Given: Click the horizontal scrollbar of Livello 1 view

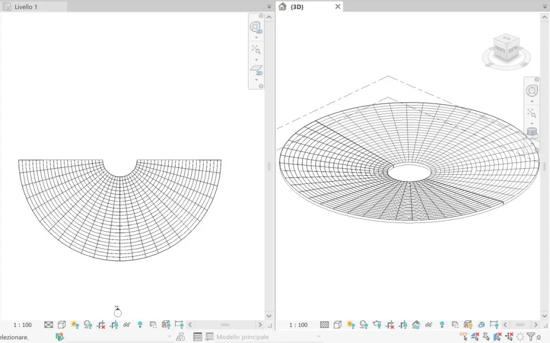Looking at the screenshot, I should click(225, 325).
